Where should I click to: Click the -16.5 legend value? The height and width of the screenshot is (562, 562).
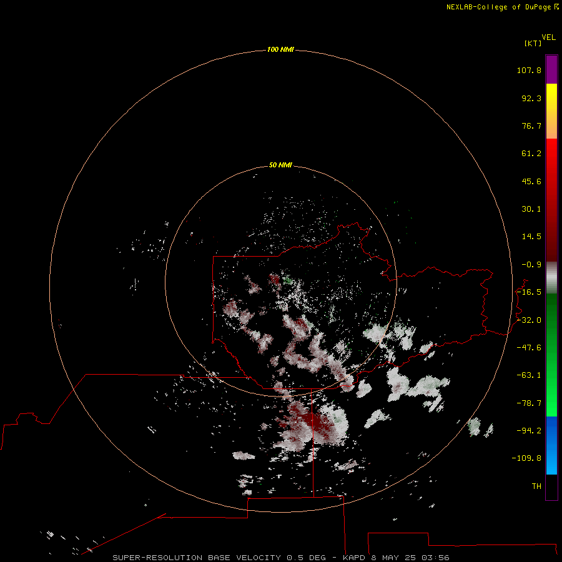tap(529, 292)
